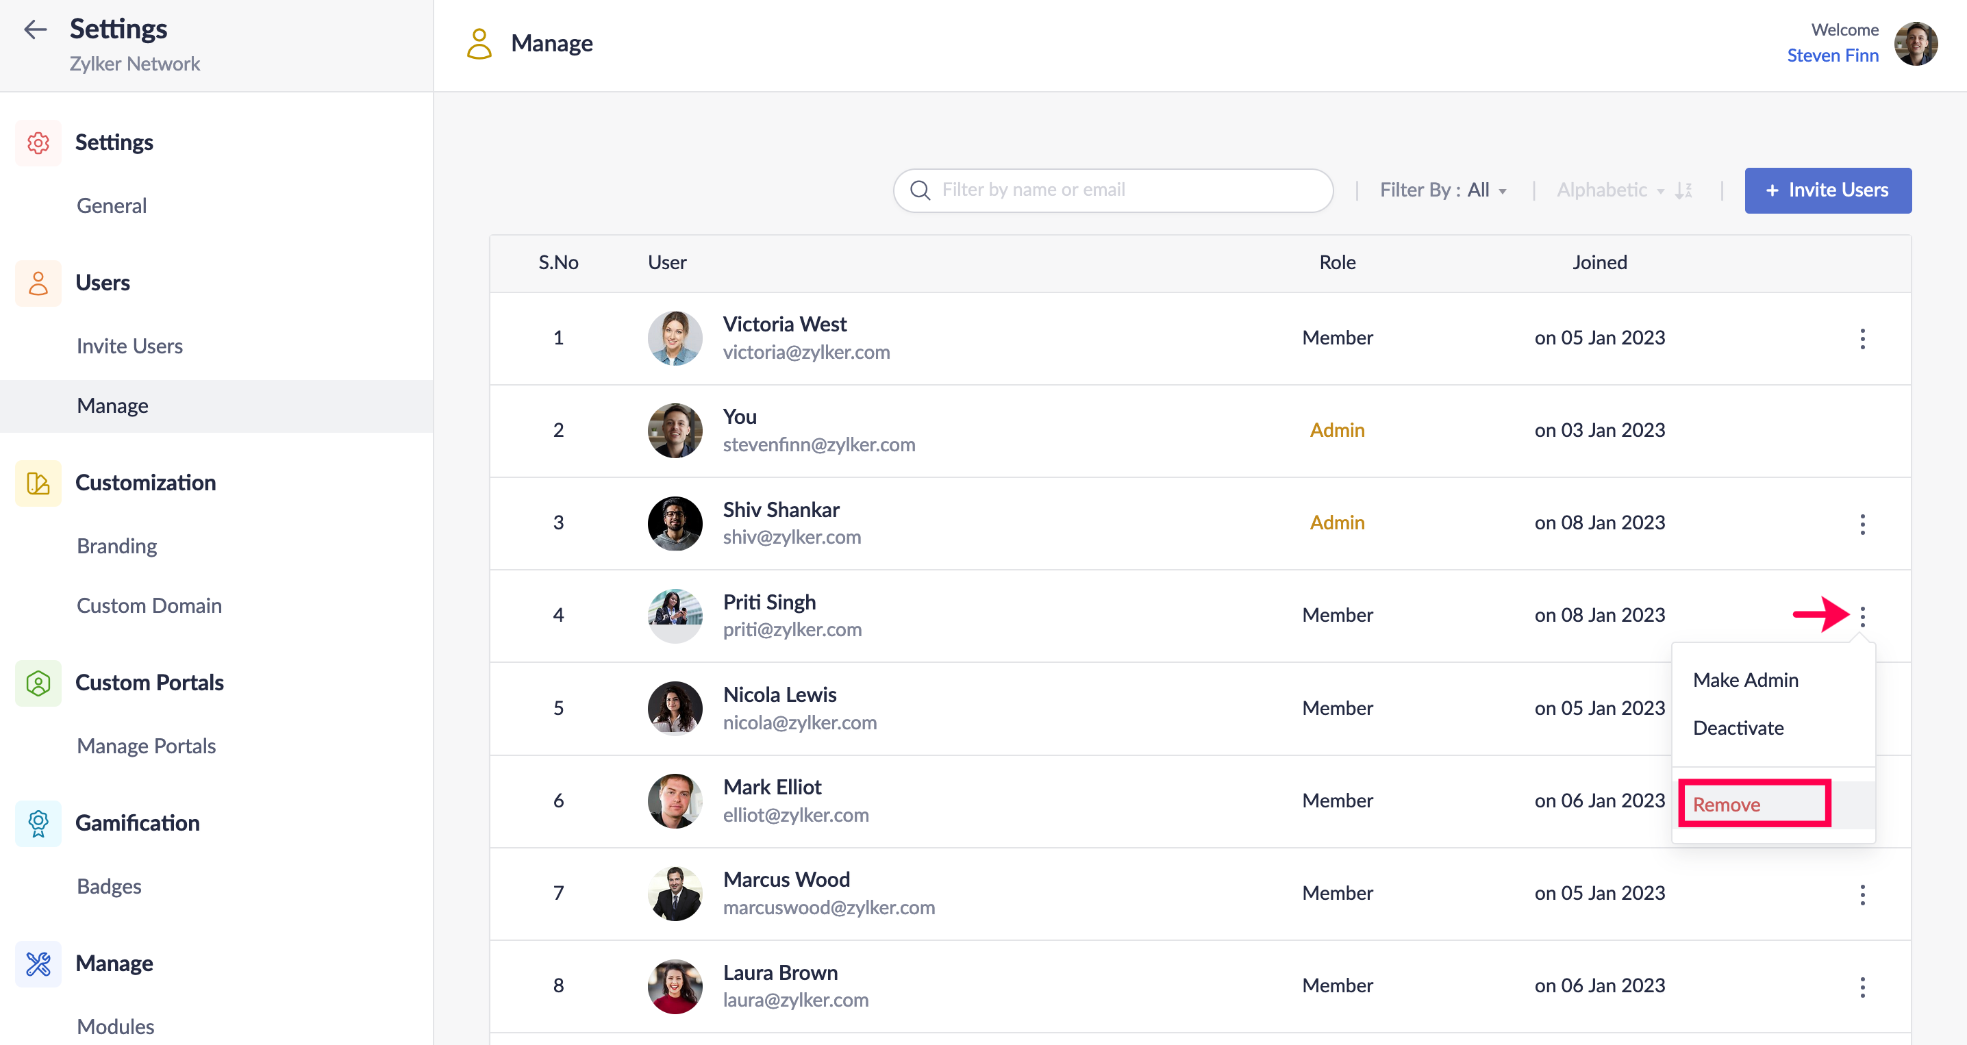The height and width of the screenshot is (1045, 1967).
Task: Select Remove in the context menu
Action: tap(1727, 805)
